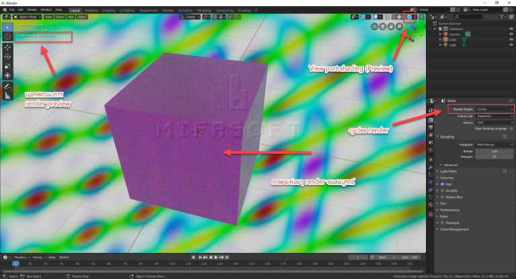Open the Render menu
This screenshot has width=516, height=279.
click(34, 10)
